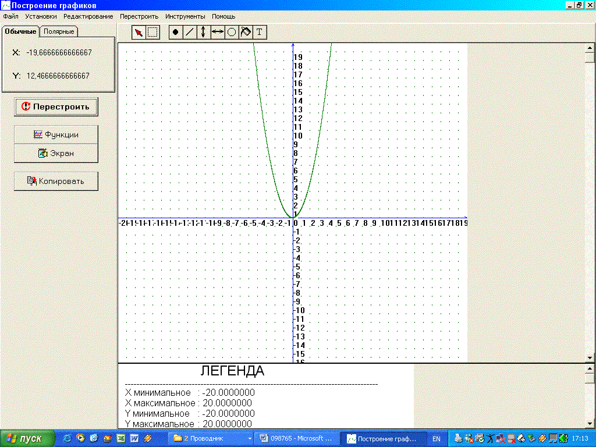Switch to the Обычные tab
Screen dimensions: 596x447
(21, 31)
